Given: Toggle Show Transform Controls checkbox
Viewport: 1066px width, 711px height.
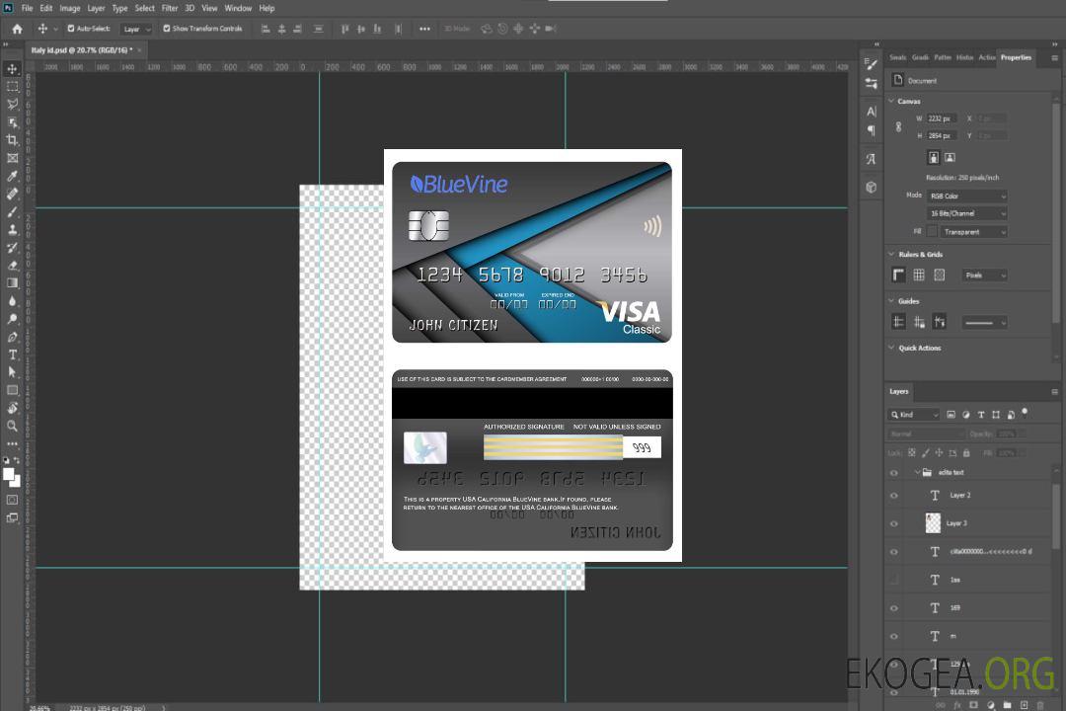Looking at the screenshot, I should (x=167, y=29).
